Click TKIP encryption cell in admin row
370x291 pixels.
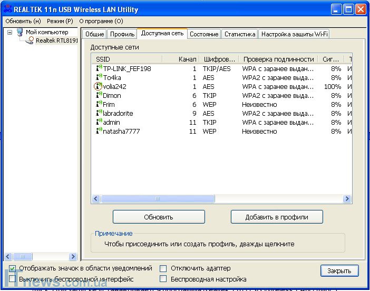tap(209, 122)
